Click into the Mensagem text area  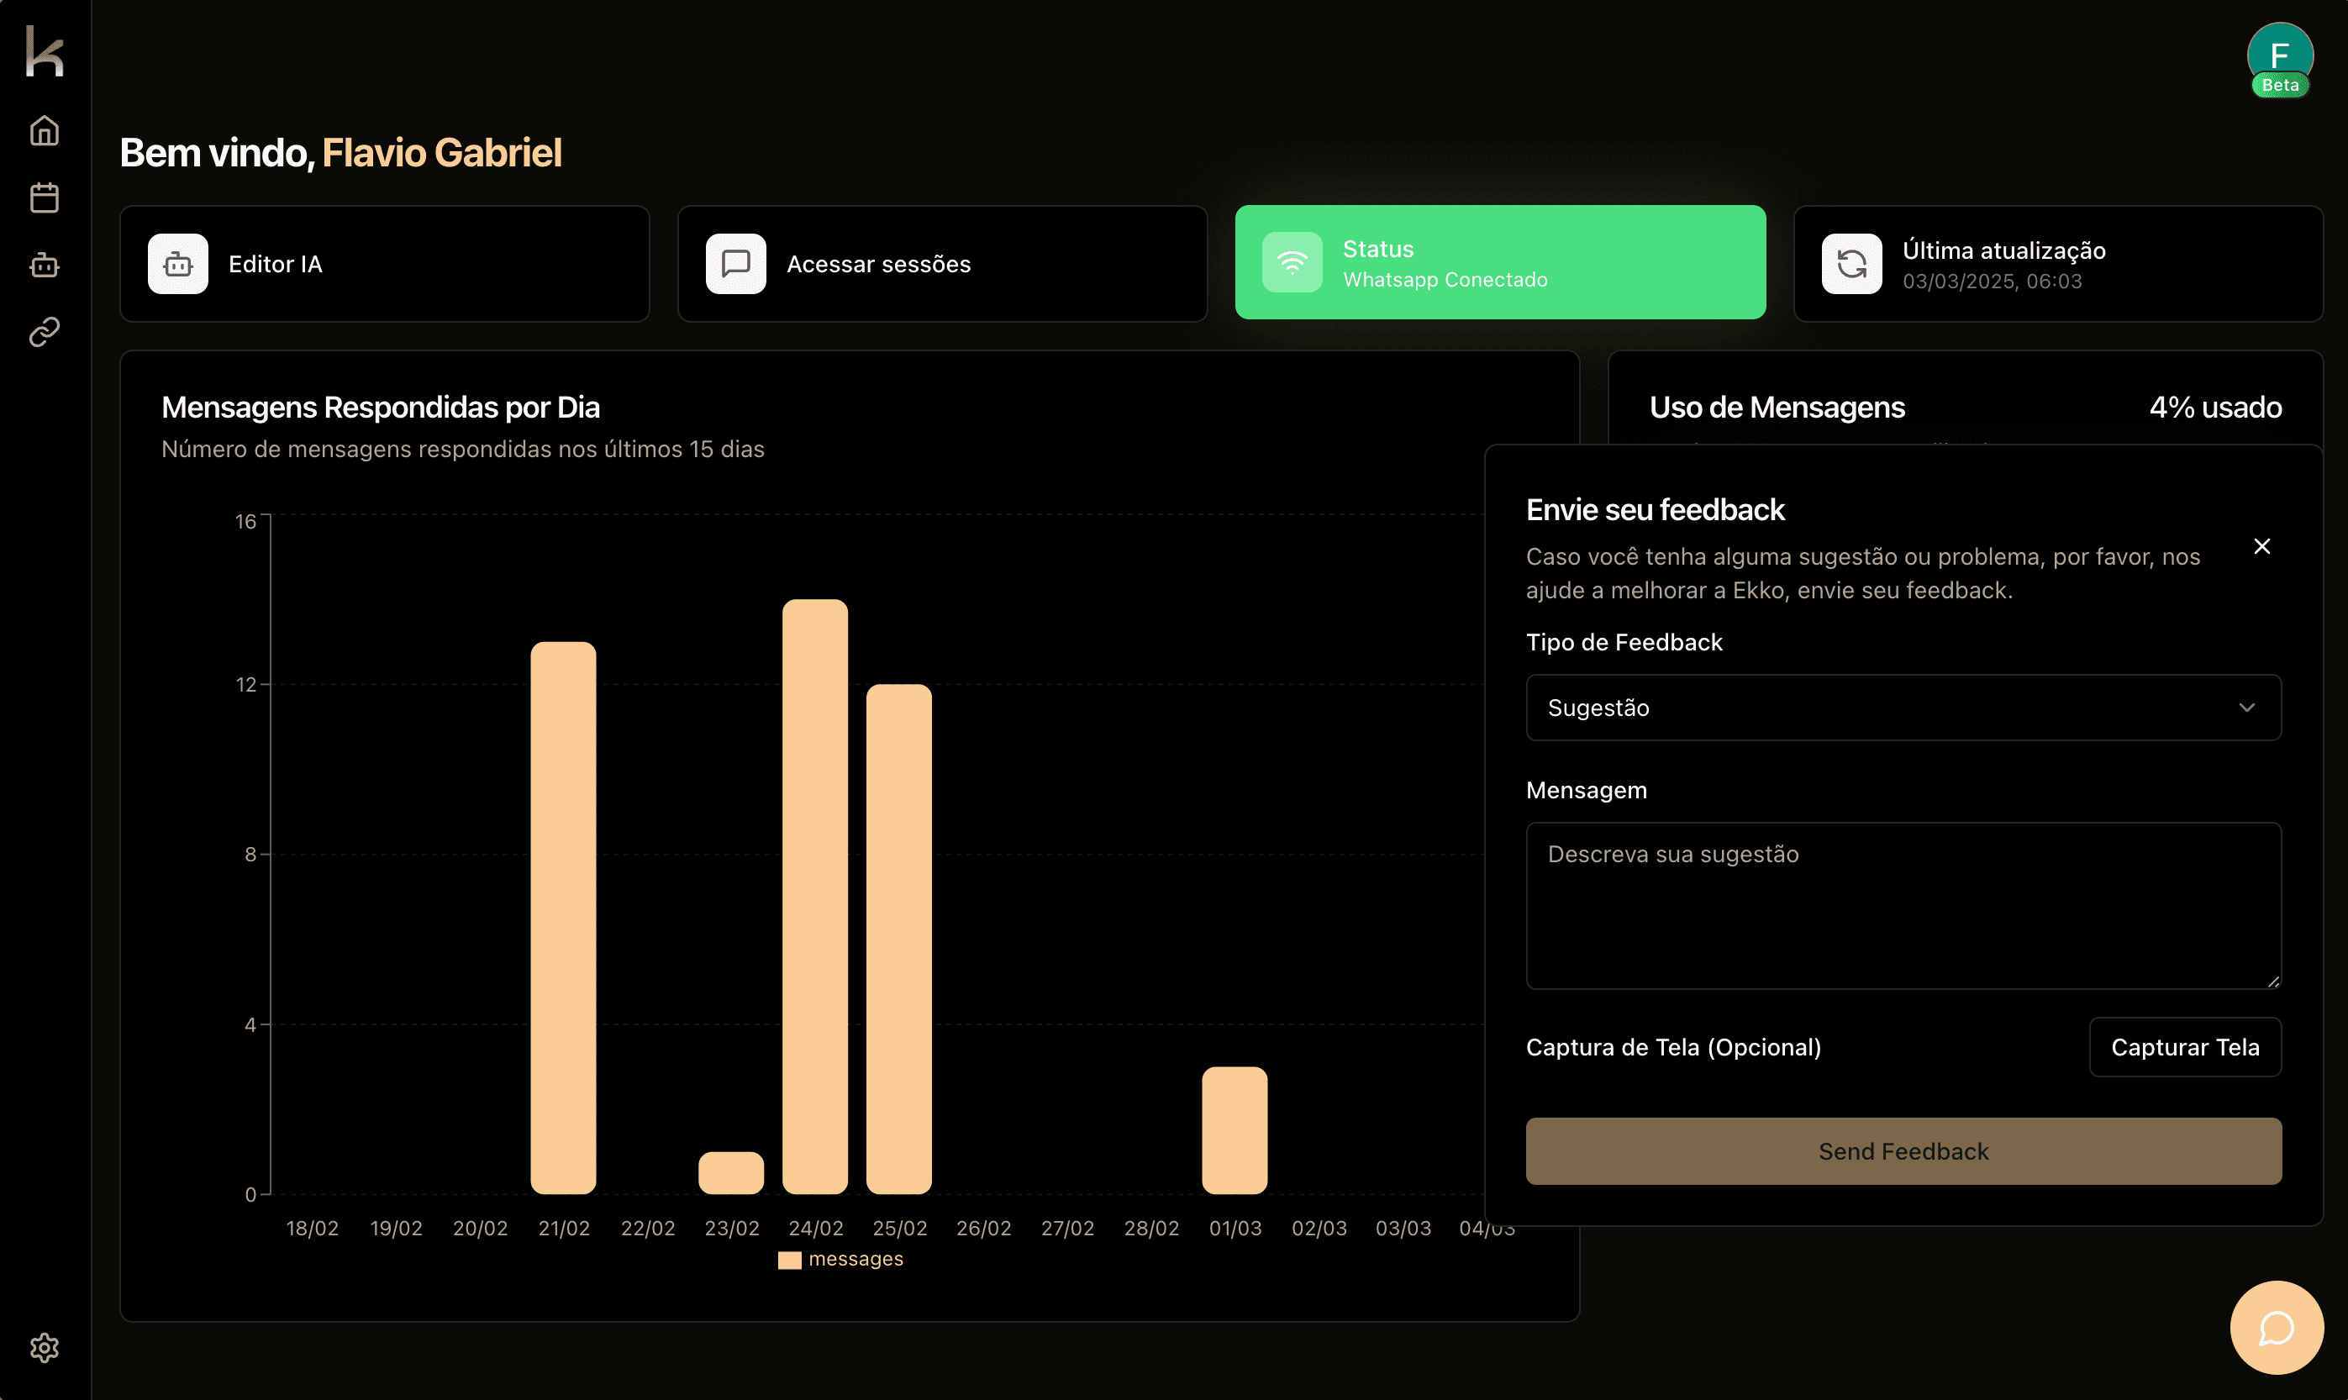tap(1902, 906)
